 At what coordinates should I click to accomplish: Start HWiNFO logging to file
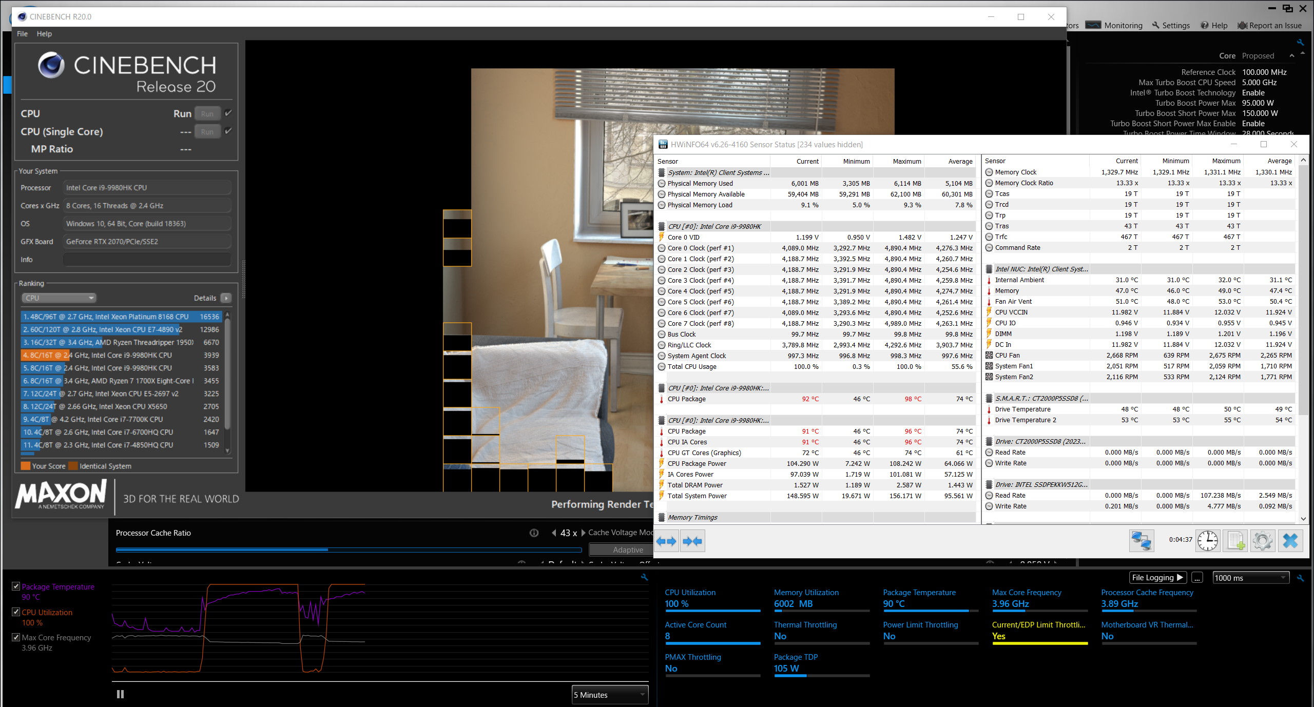click(1235, 541)
